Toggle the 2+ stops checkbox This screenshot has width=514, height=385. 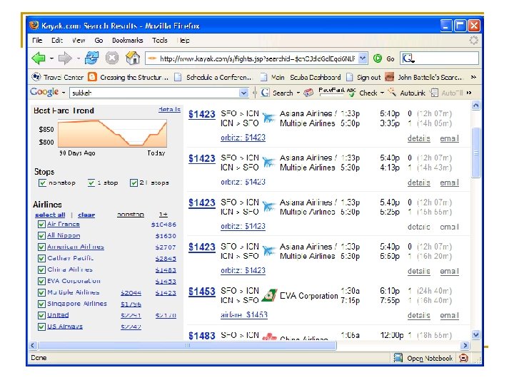[133, 183]
